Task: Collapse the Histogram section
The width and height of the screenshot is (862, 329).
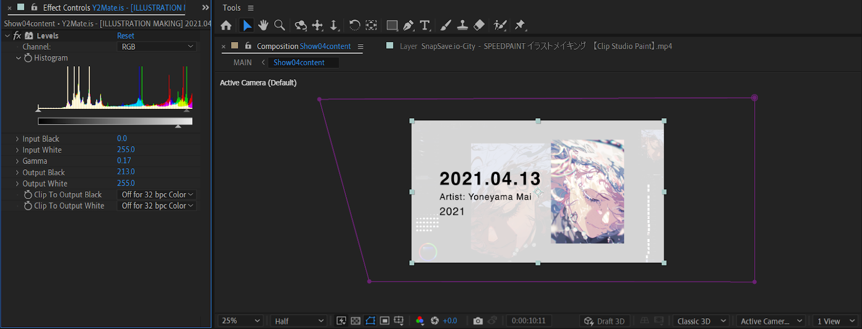Action: coord(18,58)
